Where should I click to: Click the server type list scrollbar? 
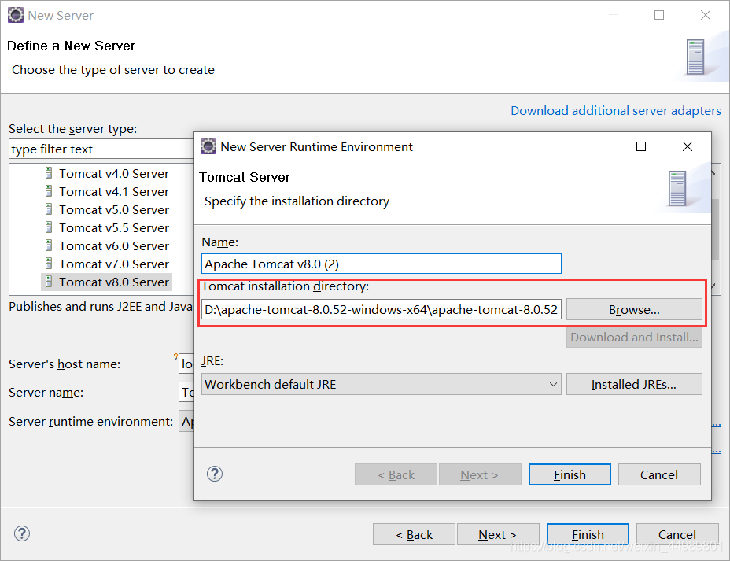(716, 228)
